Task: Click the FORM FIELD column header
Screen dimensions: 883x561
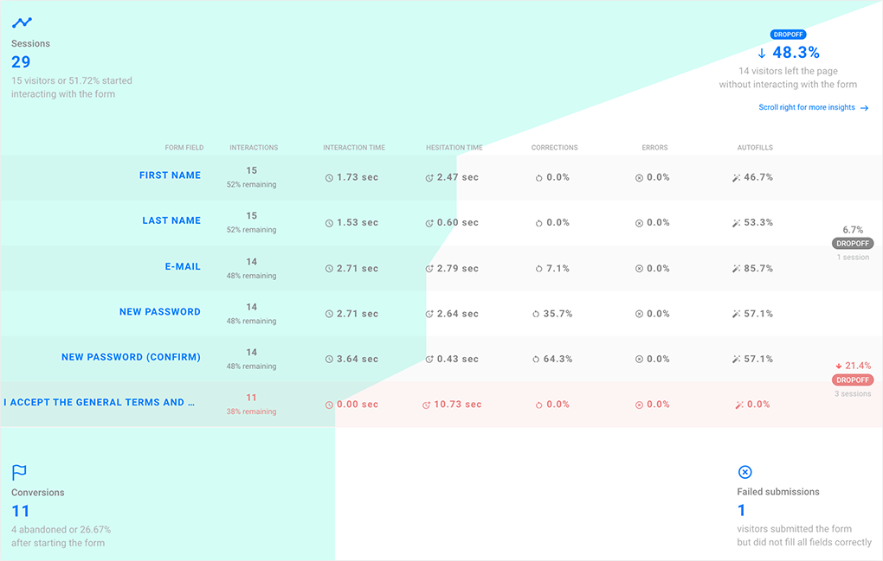Action: (184, 148)
